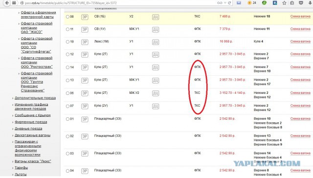Select car 08 radio button

coord(67,17)
